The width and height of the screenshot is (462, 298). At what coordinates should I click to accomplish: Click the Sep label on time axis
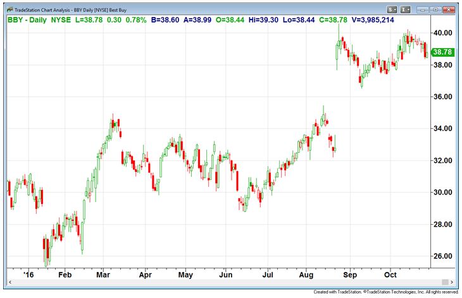coord(350,275)
